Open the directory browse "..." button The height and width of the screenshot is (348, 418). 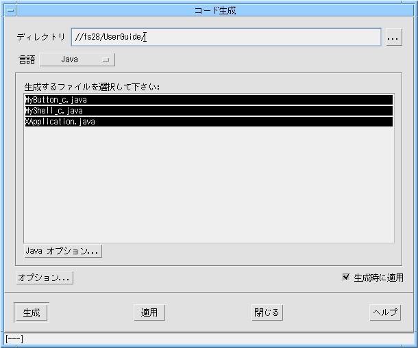pyautogui.click(x=394, y=37)
